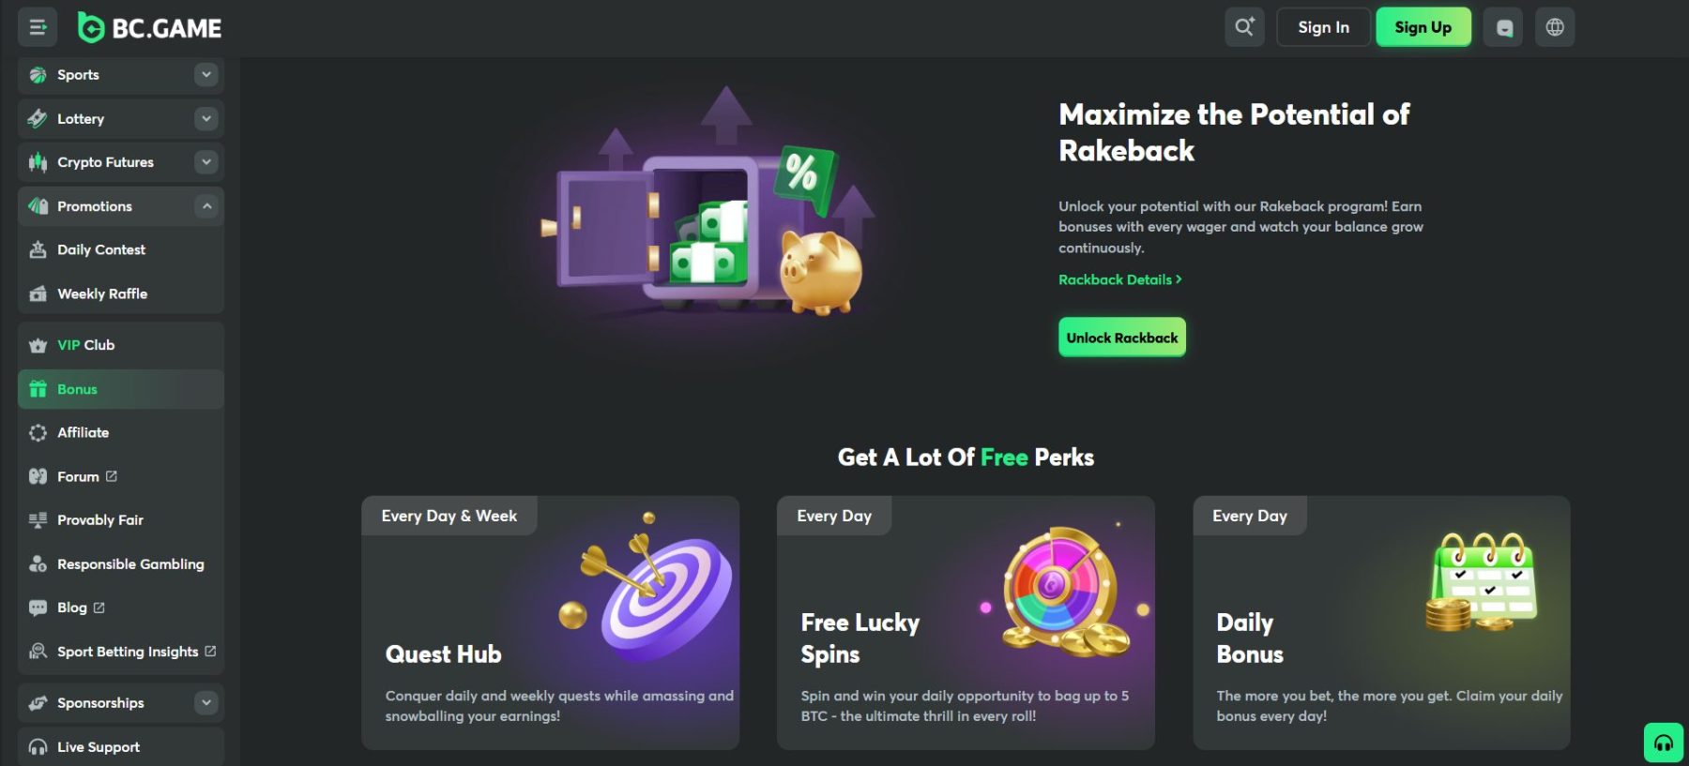
Task: Open the Affiliate item in the sidebar
Action: click(x=121, y=432)
